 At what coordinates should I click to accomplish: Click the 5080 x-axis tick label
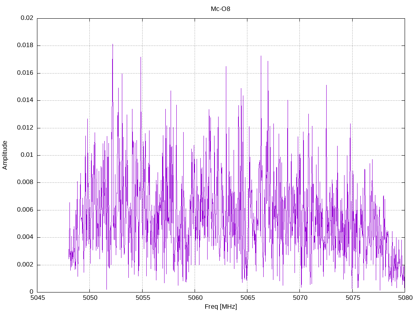point(405,298)
